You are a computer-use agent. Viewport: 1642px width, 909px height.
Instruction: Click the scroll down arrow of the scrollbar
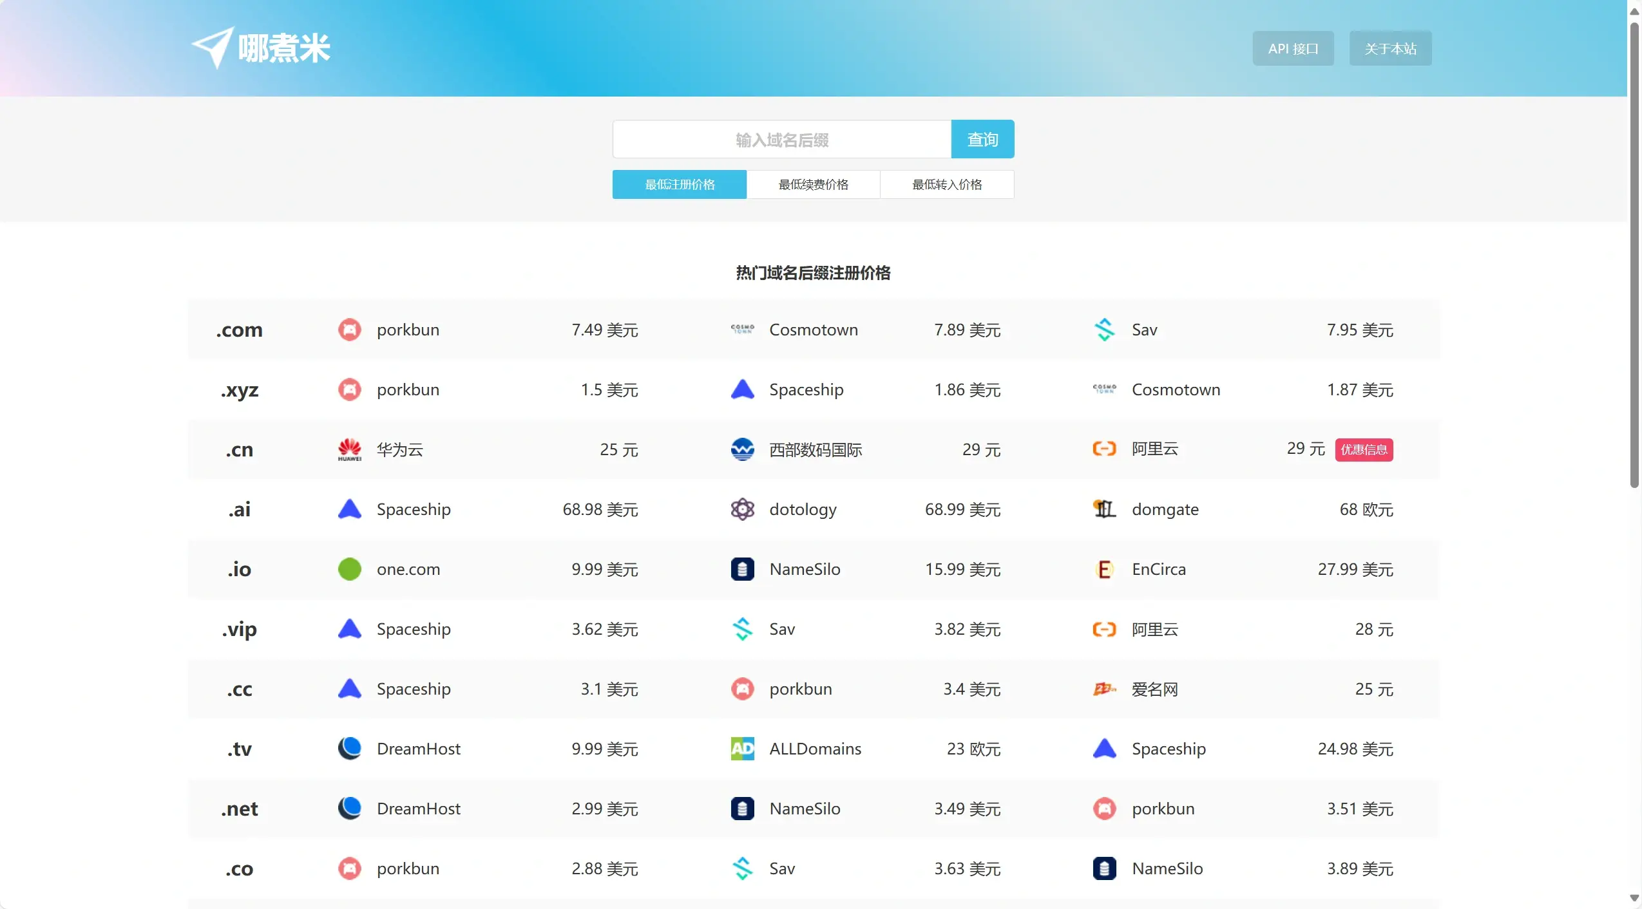click(1634, 898)
